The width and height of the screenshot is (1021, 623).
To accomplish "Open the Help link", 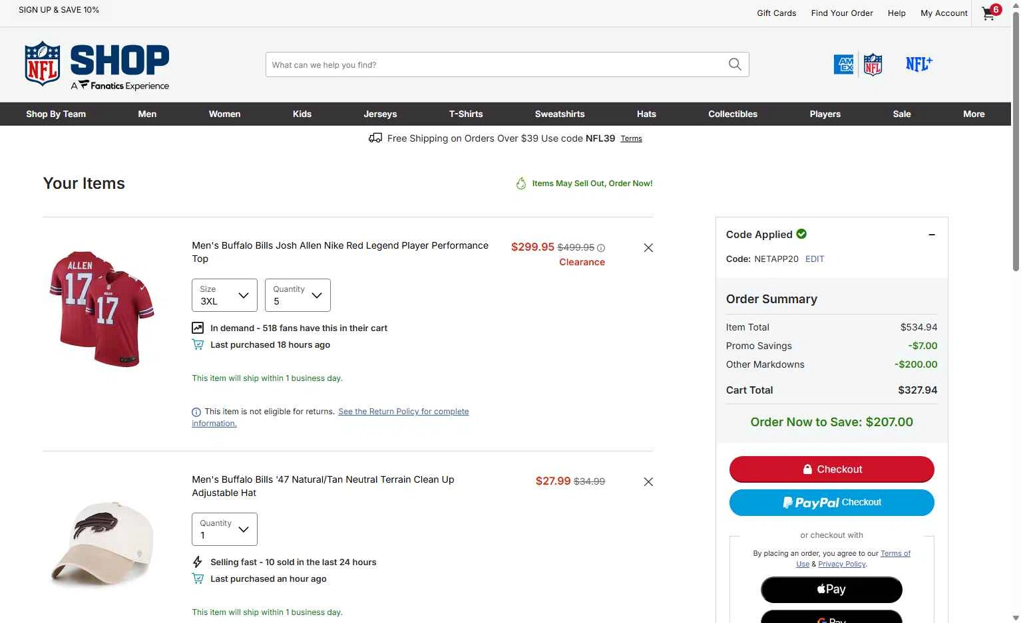I will pyautogui.click(x=897, y=13).
